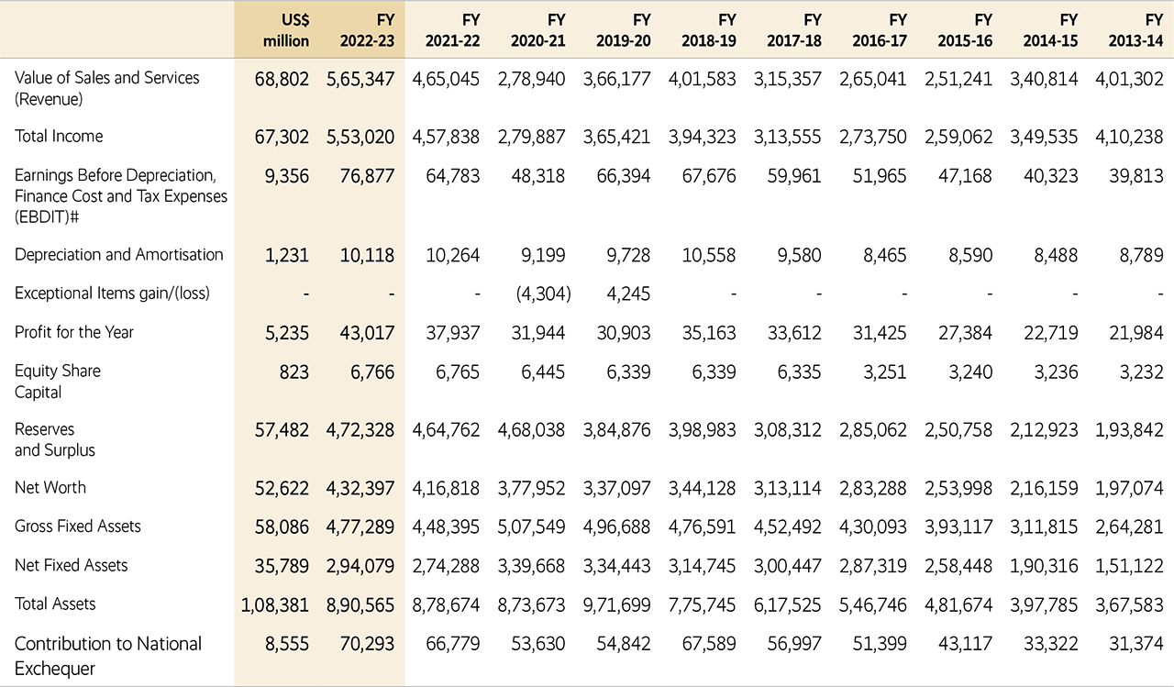Image resolution: width=1174 pixels, height=687 pixels.
Task: Click the Reserves and Surplus label
Action: [55, 439]
